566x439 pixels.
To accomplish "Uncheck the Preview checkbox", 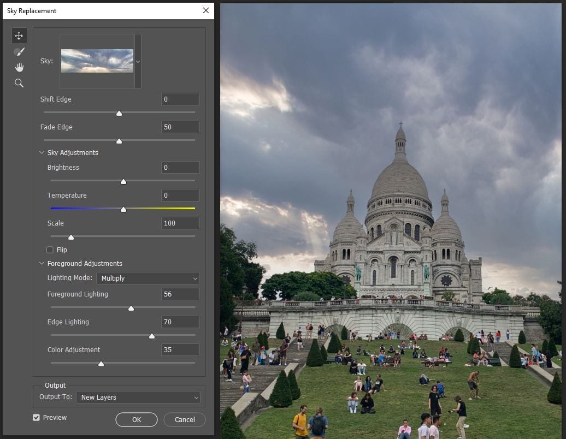I will click(36, 417).
